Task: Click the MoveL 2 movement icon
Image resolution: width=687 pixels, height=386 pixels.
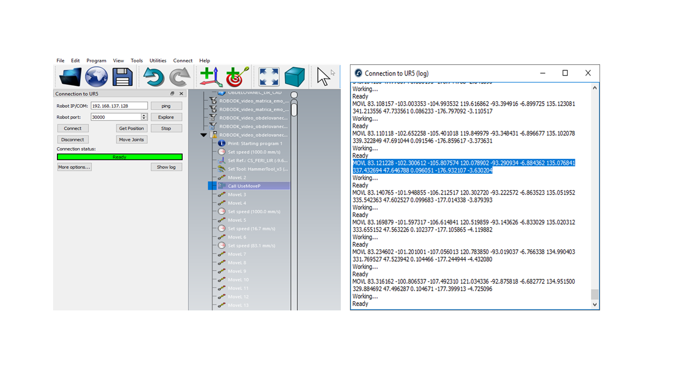Action: pos(222,177)
